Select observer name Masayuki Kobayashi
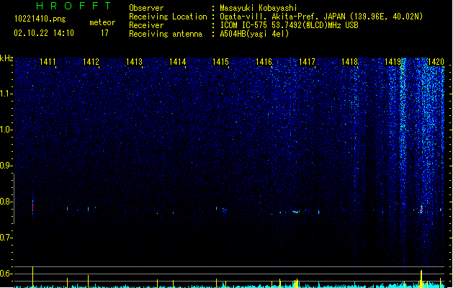This screenshot has height=288, width=453. pyautogui.click(x=259, y=8)
